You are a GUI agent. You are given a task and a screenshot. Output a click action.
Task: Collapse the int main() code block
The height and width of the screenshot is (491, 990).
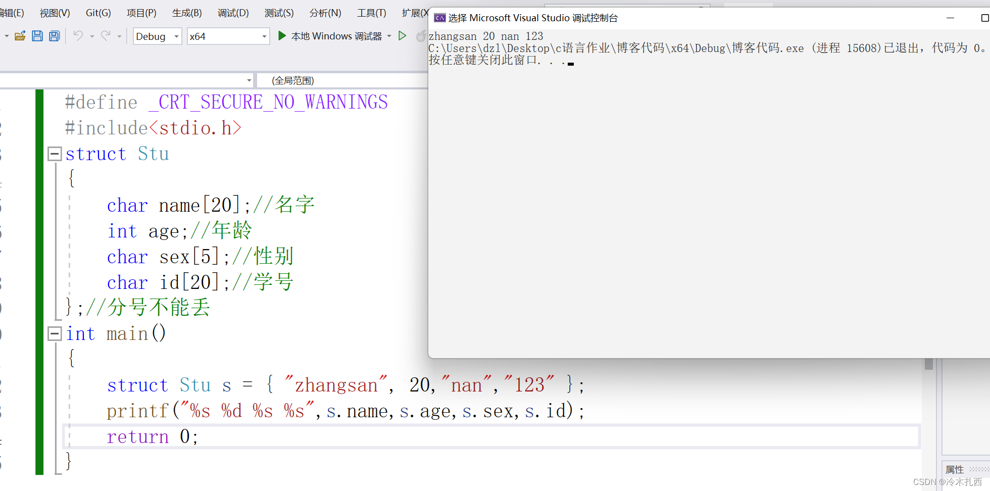55,333
